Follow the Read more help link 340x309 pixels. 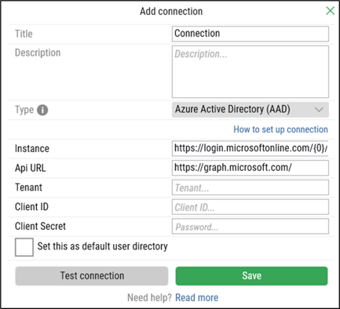[196, 298]
